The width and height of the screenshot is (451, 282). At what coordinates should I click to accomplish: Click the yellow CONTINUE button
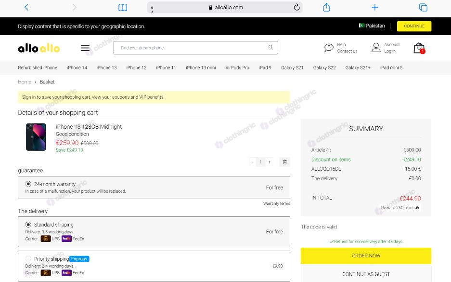coord(414,26)
